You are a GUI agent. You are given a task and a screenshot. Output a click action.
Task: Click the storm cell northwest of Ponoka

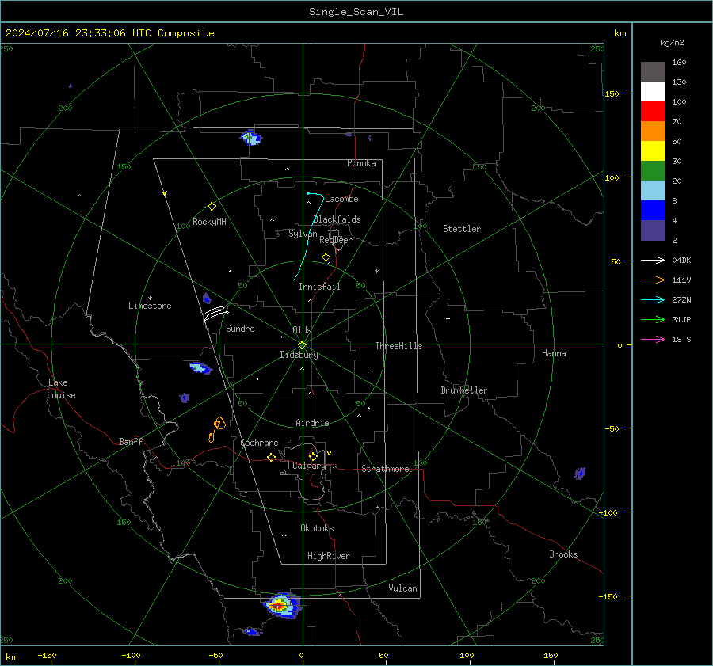tap(251, 137)
